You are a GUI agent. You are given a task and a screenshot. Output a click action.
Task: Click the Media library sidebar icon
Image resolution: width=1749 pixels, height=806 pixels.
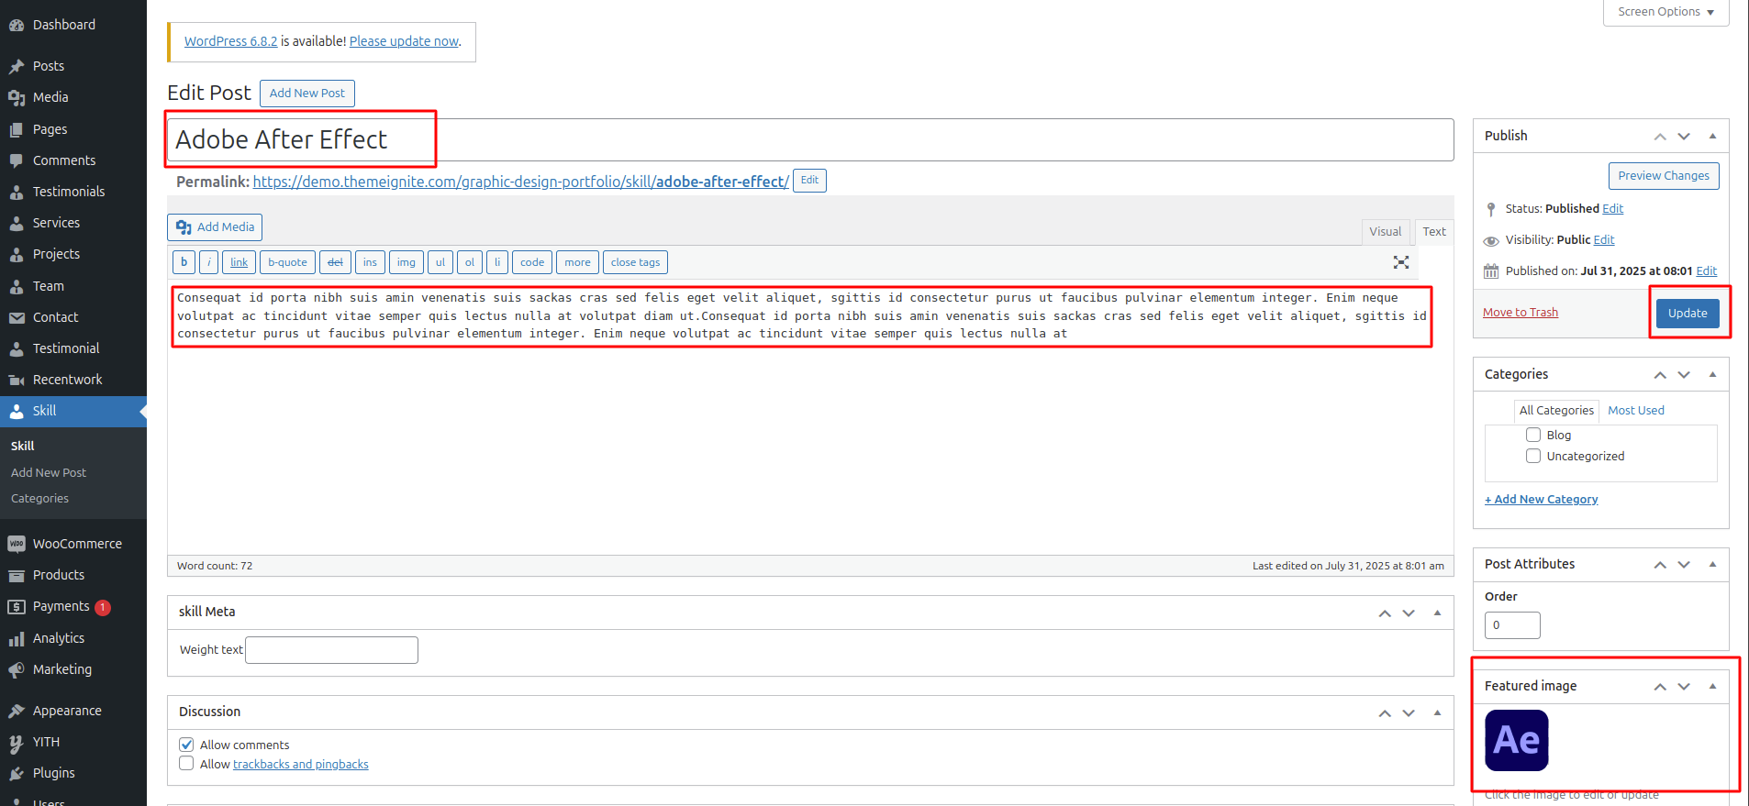point(17,97)
